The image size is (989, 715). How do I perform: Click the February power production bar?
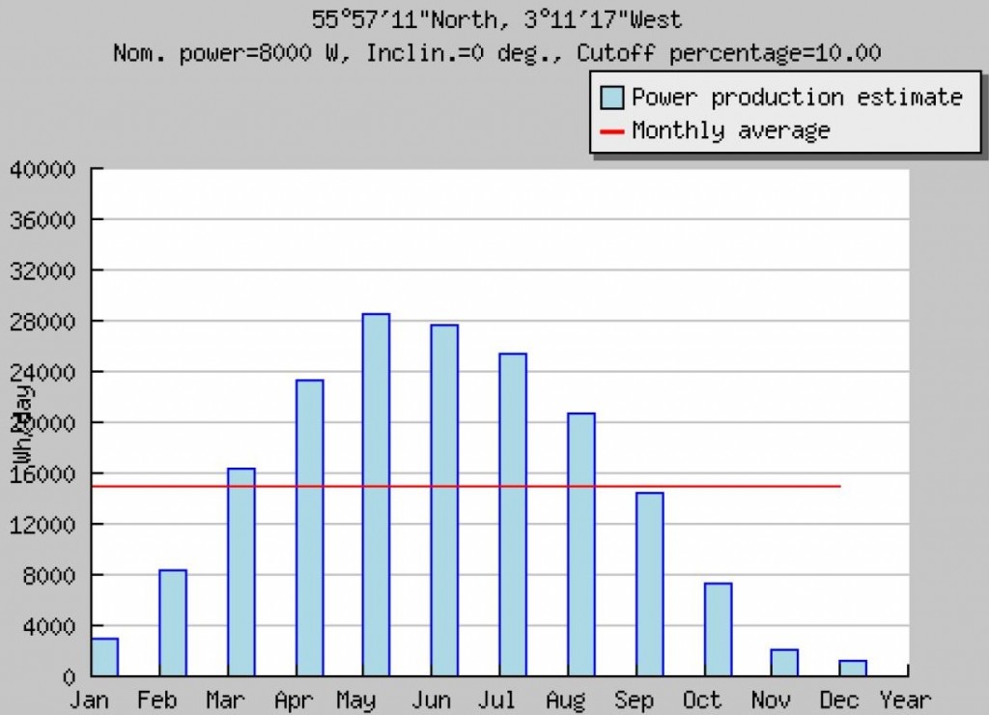coord(173,623)
